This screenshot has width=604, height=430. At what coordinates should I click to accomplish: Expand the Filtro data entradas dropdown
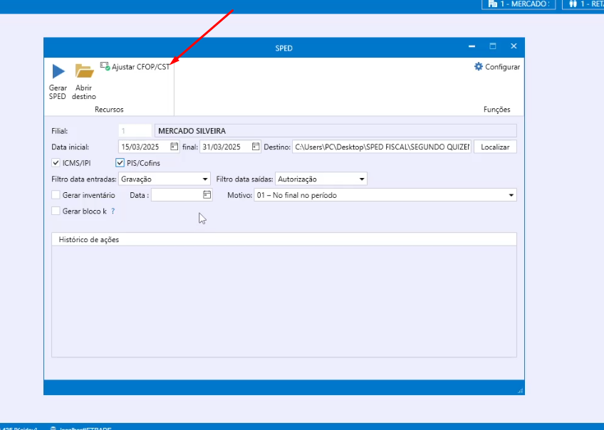[x=205, y=179]
